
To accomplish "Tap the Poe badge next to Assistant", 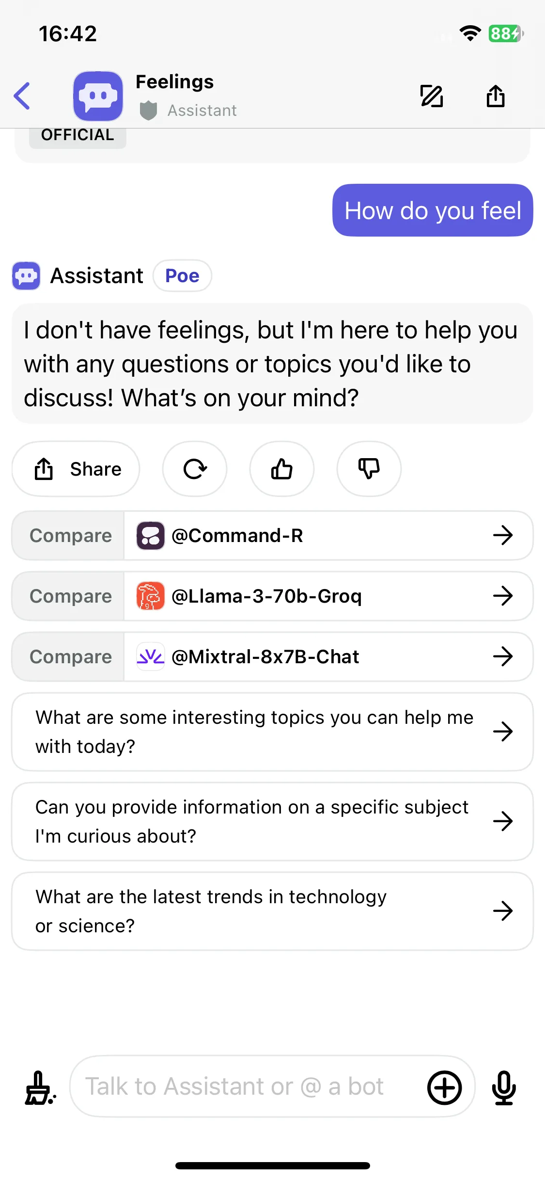I will (182, 275).
